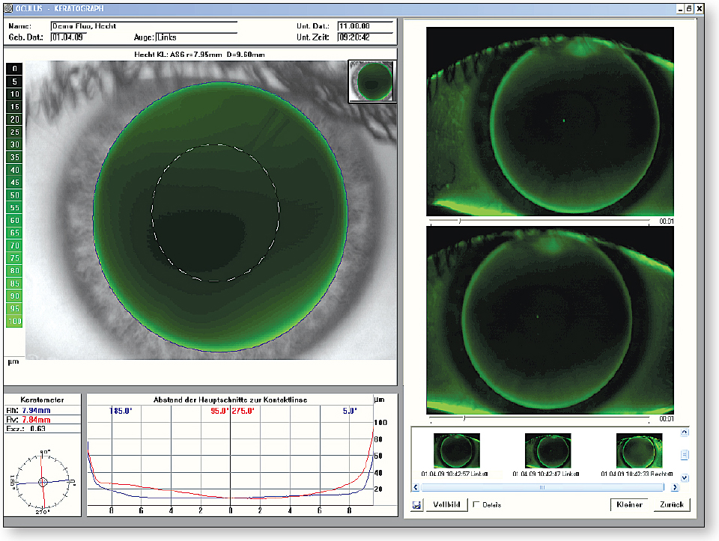Click the Keratometer panel header
This screenshot has height=541, width=719.
[41, 398]
